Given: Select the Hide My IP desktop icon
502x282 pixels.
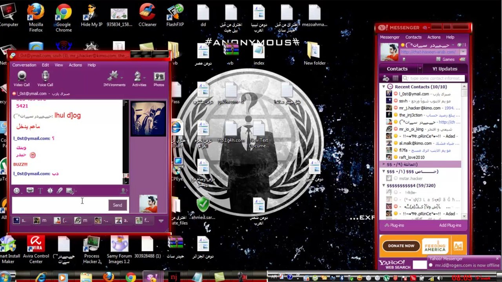Looking at the screenshot, I should 91,16.
